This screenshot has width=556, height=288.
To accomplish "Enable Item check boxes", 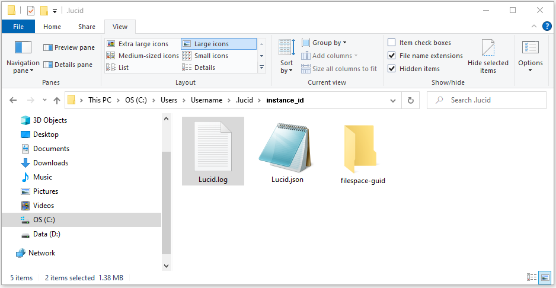I will pyautogui.click(x=420, y=43).
